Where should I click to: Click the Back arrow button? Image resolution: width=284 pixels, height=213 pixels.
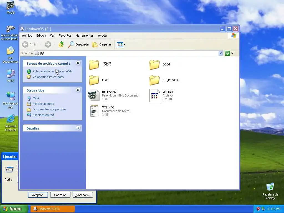(25, 44)
